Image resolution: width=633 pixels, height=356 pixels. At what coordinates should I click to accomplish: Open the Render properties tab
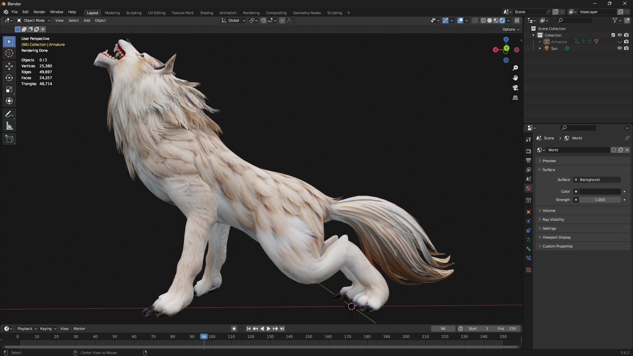[x=528, y=151]
